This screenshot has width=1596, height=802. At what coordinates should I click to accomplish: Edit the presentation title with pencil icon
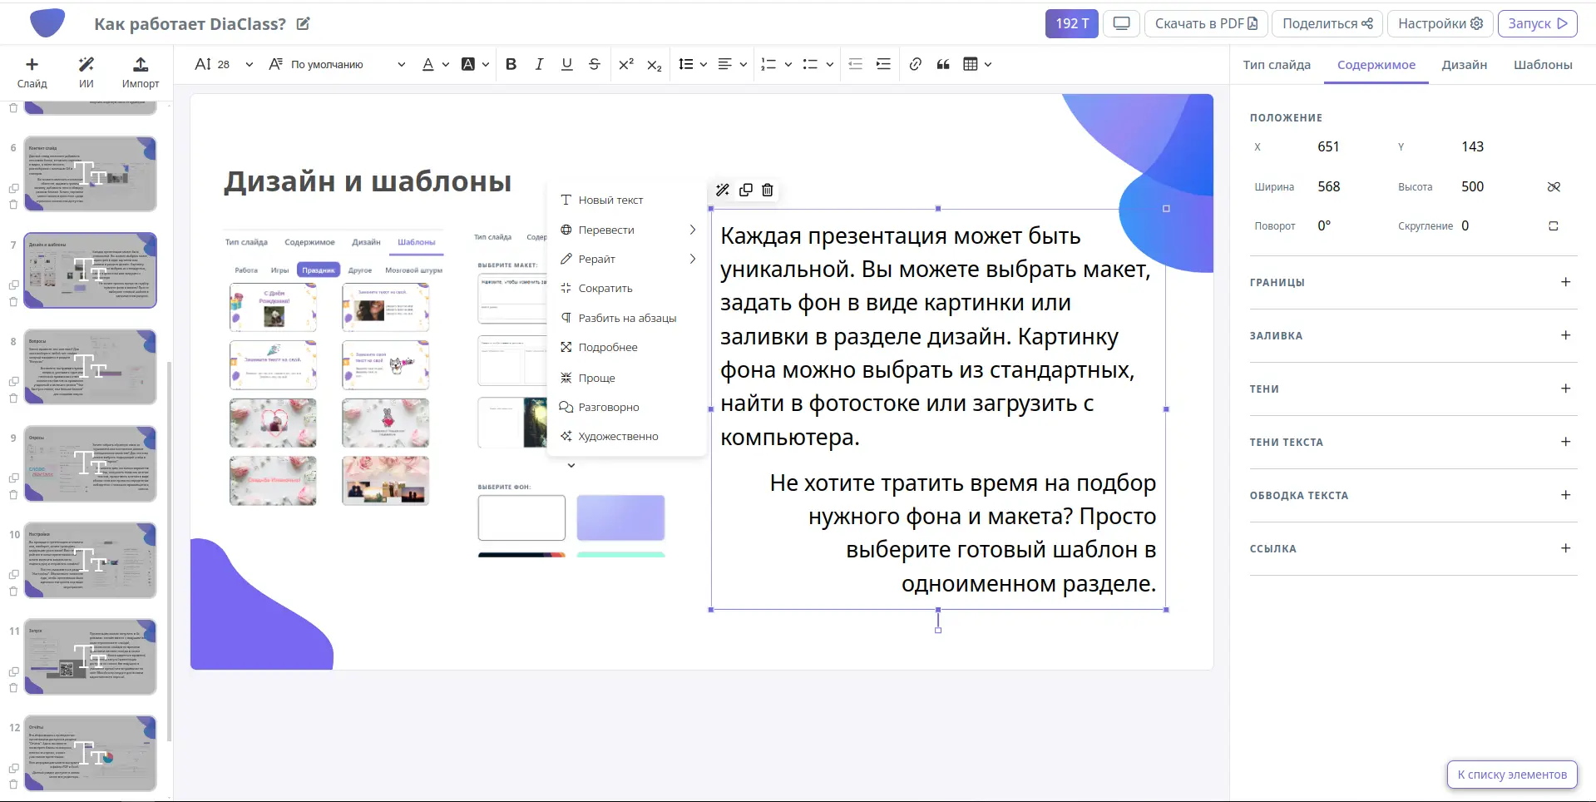[304, 23]
